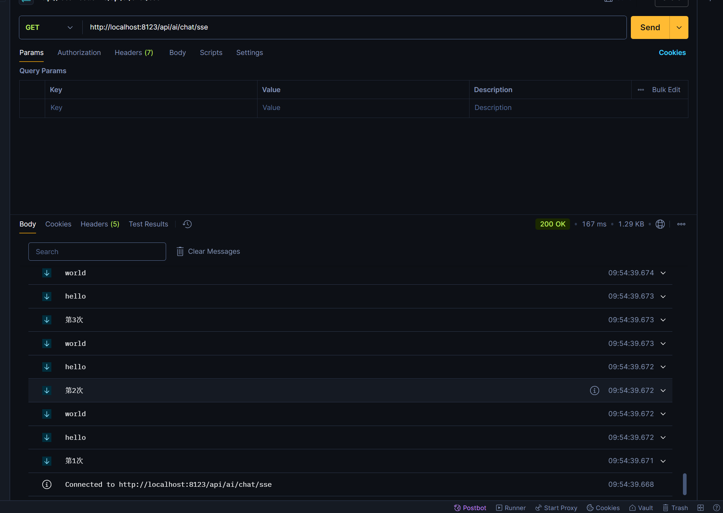
Task: Click incoming arrow icon on 第1次 row
Action: click(47, 461)
